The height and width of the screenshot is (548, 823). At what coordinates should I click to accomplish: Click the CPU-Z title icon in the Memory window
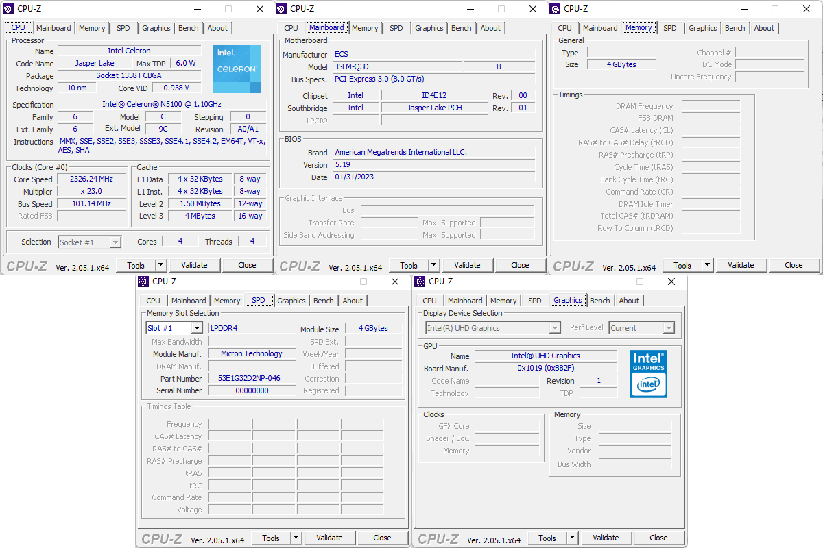coord(555,9)
